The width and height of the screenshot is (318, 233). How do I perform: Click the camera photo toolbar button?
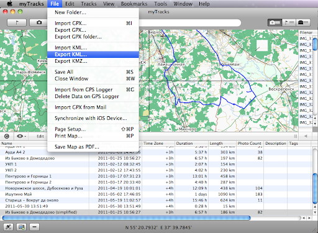click(x=39, y=22)
